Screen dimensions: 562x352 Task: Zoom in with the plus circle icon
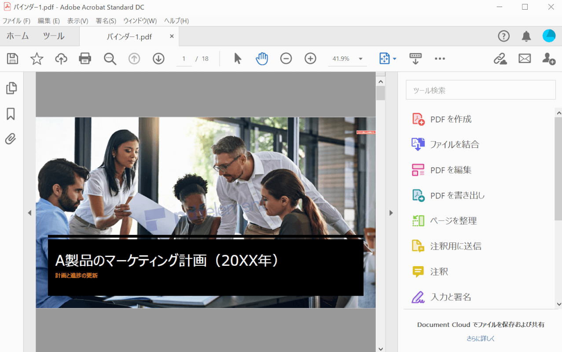click(x=311, y=59)
